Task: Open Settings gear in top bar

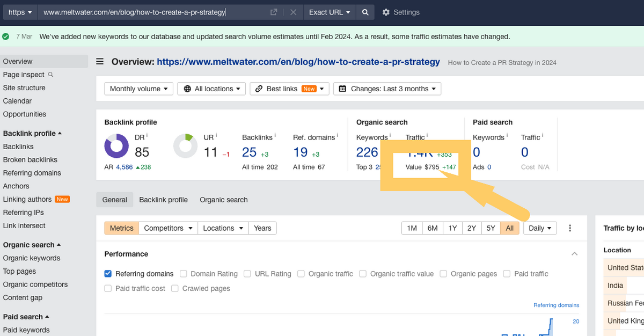Action: 386,12
